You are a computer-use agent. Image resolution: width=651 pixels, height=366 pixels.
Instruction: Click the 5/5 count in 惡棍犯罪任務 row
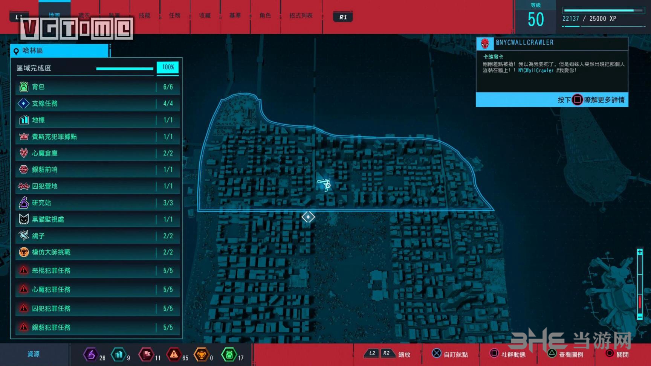pyautogui.click(x=168, y=270)
